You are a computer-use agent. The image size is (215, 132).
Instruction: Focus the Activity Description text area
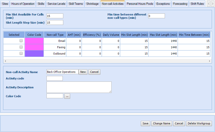click(x=79, y=87)
